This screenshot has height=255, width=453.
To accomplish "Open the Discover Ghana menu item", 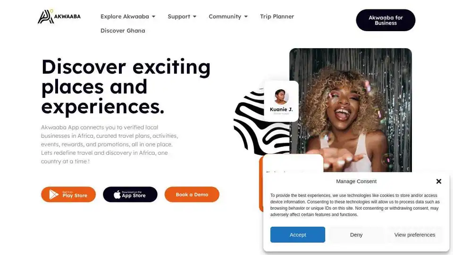I will point(123,31).
